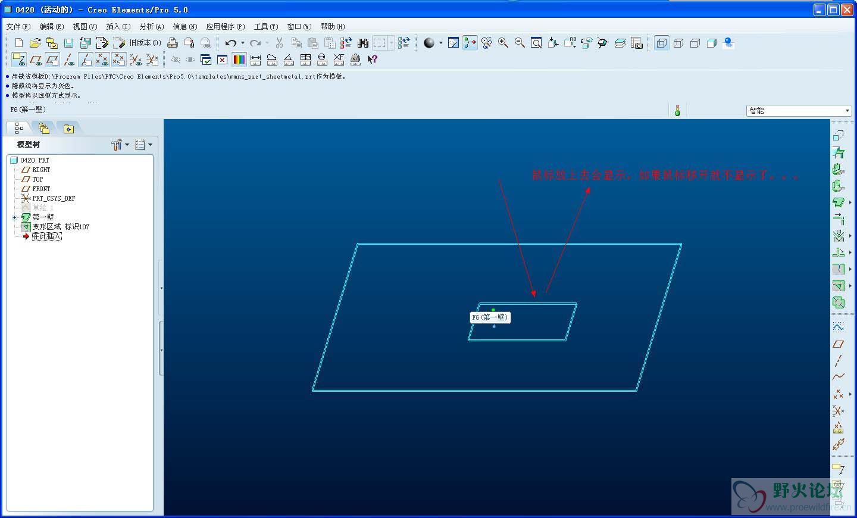Screen dimensions: 857x518
Task: Click the Flat Wall sheet metal tool
Action: coord(838,169)
